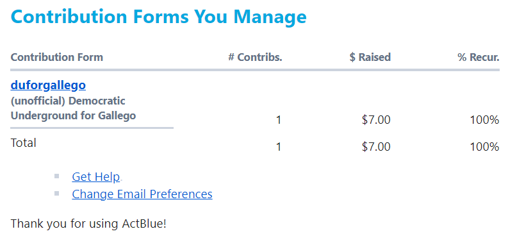Image resolution: width=508 pixels, height=236 pixels.
Task: Select the Democratic Underground for Gallego description
Action: coord(73,108)
